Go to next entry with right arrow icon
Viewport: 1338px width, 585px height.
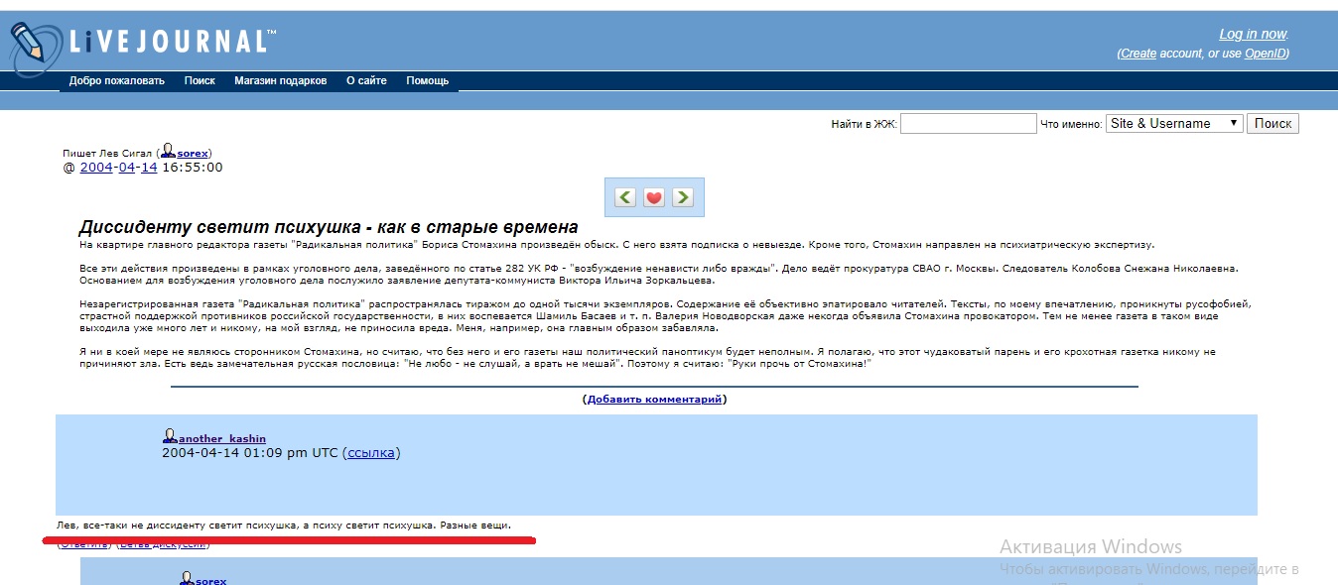coord(683,197)
